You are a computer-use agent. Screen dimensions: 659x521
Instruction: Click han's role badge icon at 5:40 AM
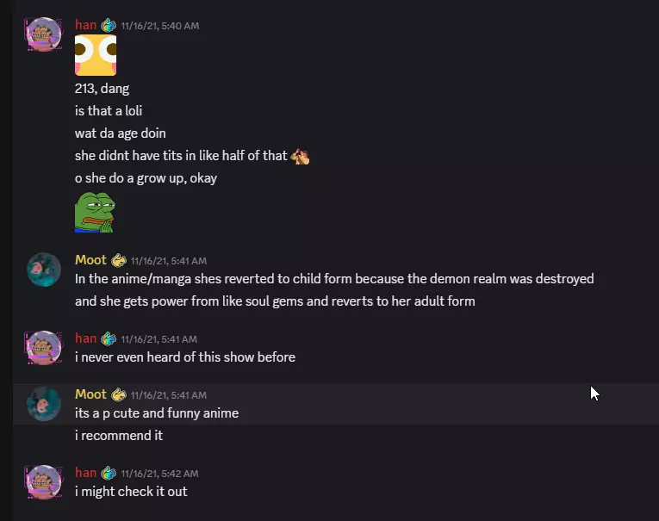click(109, 25)
